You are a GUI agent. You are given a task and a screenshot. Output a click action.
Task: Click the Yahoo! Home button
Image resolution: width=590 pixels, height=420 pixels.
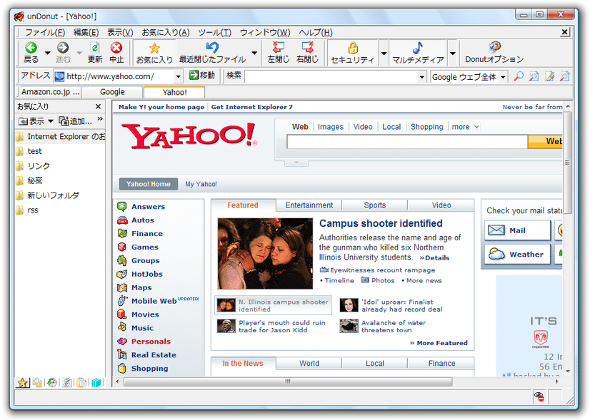(x=149, y=184)
